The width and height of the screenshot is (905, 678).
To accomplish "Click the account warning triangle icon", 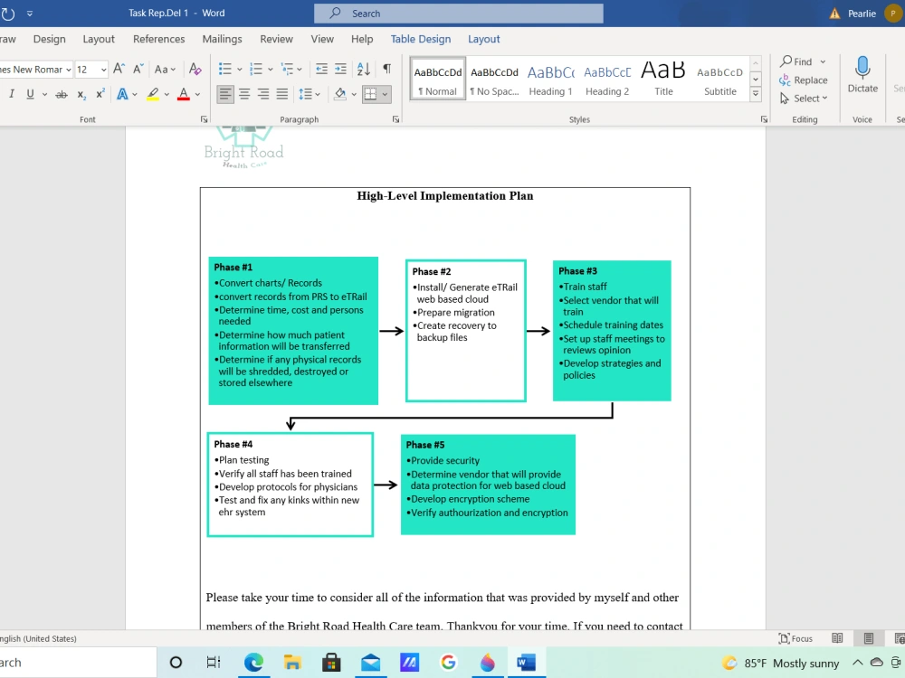I will (x=834, y=14).
